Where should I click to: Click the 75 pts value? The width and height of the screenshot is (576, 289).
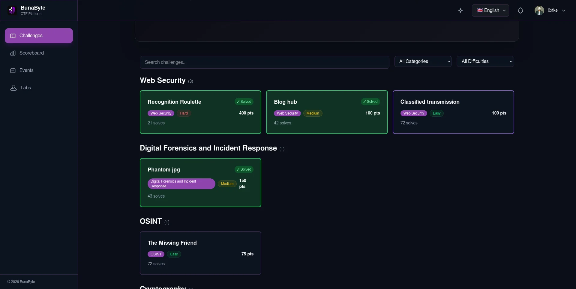(247, 254)
